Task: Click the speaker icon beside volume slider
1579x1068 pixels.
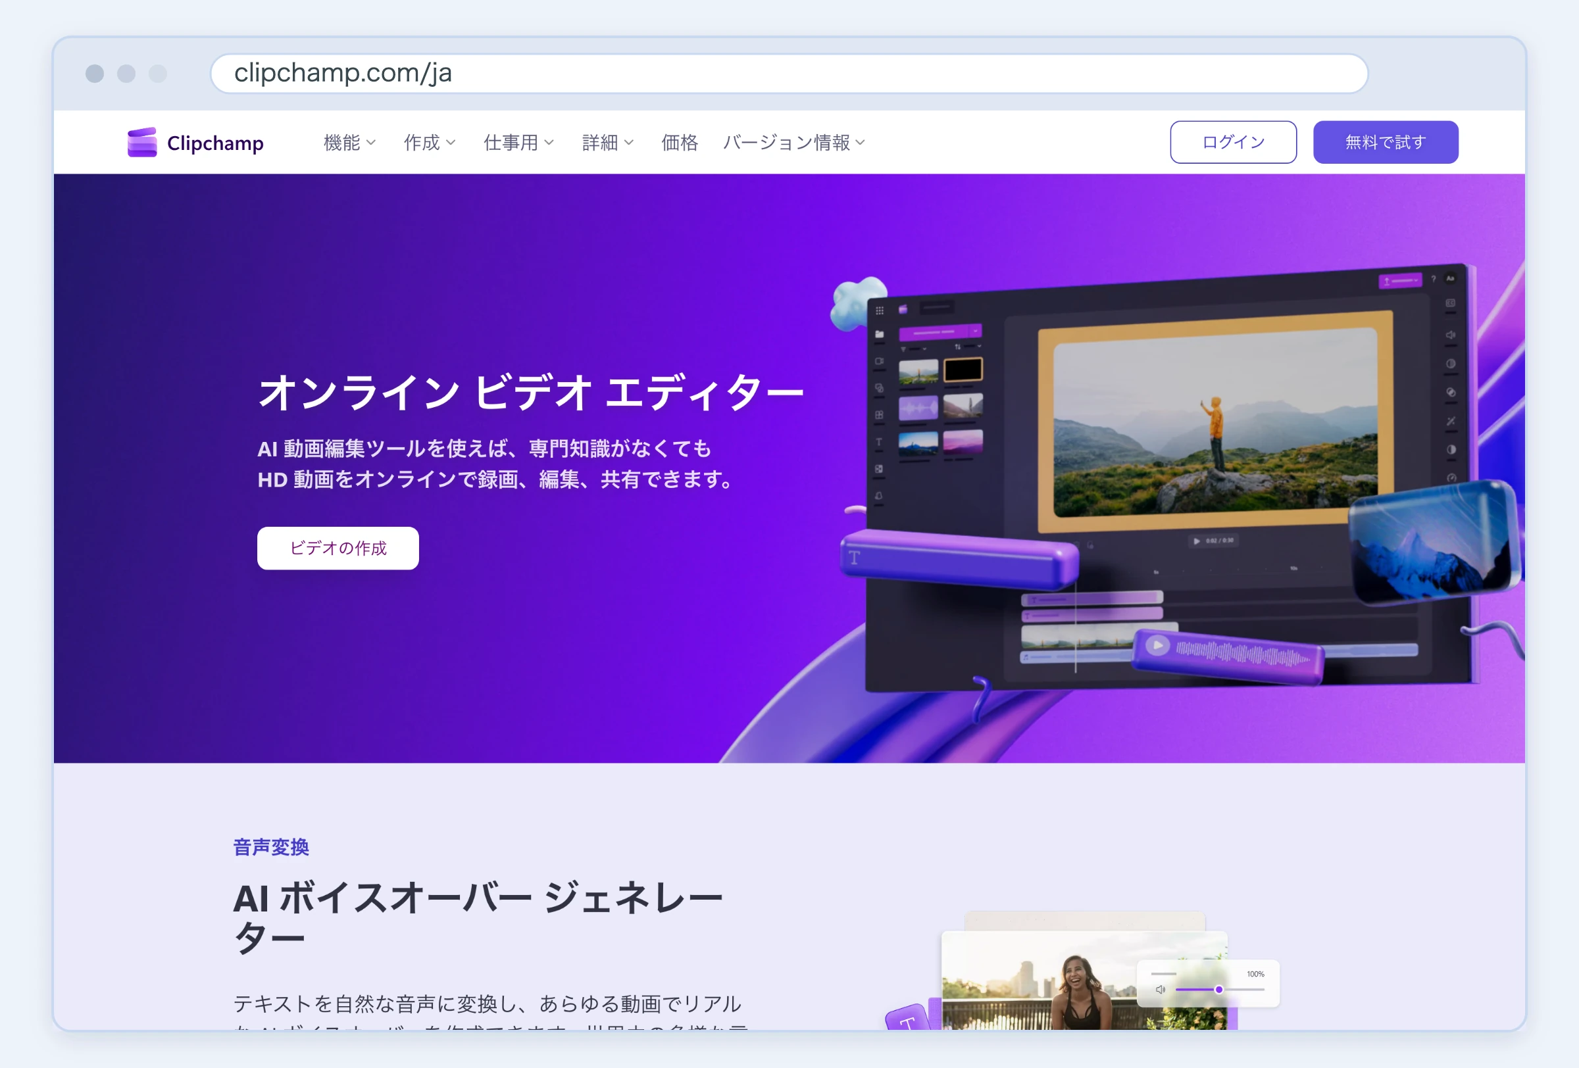Action: click(x=1161, y=989)
